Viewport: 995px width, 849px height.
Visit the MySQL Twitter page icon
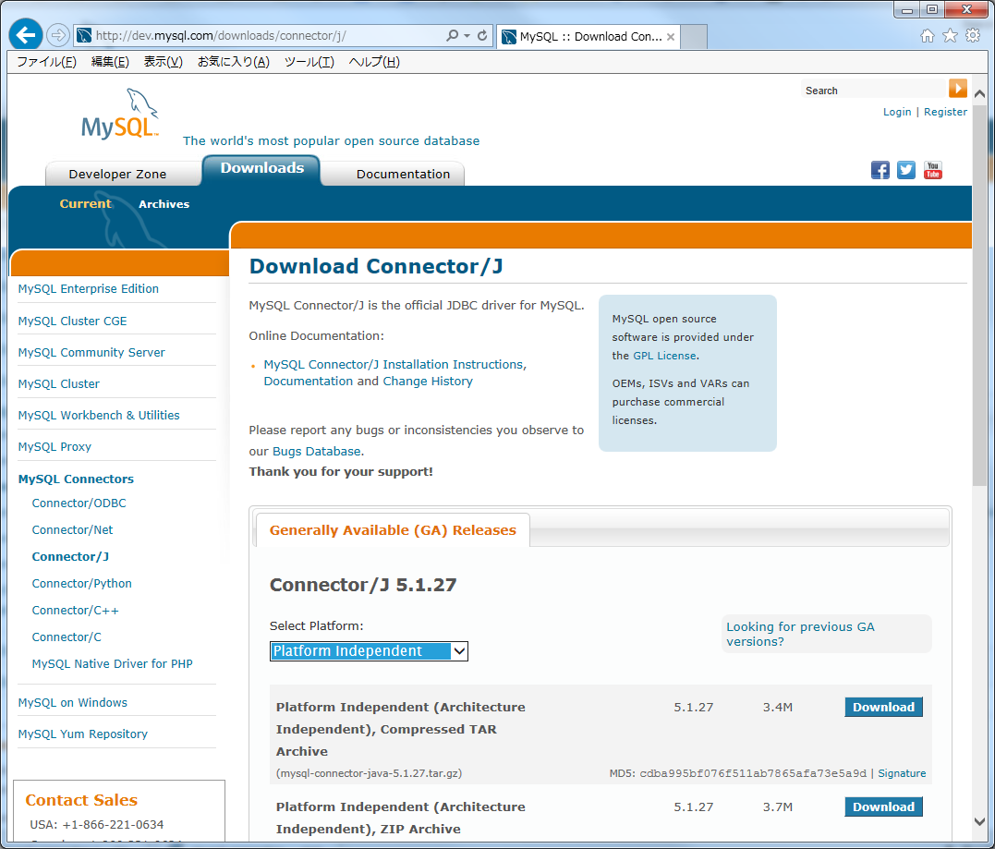pos(906,170)
